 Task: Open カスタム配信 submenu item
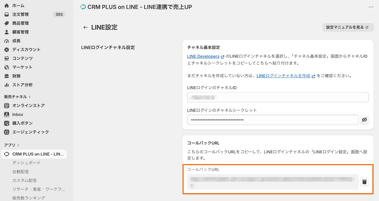pos(24,181)
